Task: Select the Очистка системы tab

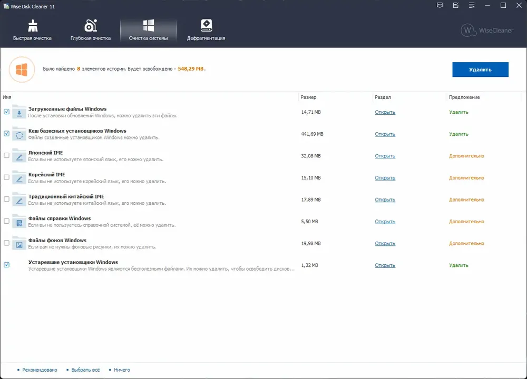Action: point(148,30)
